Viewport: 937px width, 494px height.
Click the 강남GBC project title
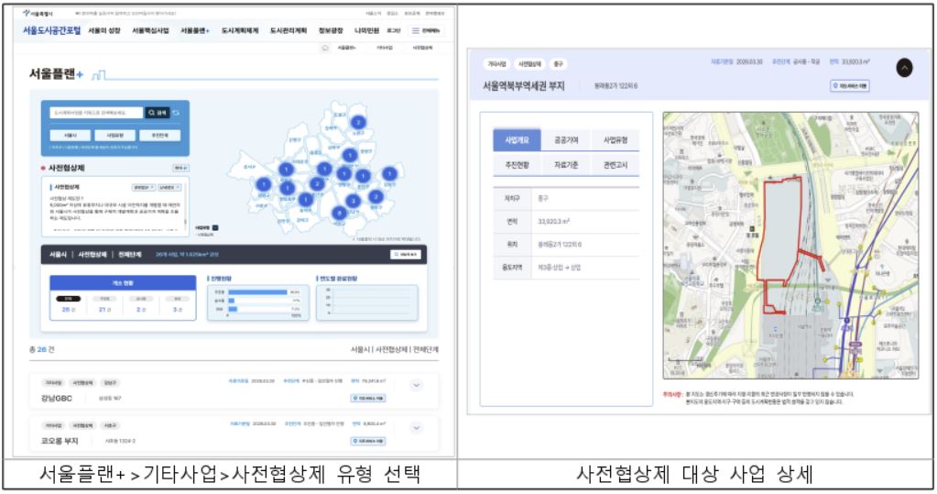click(57, 399)
